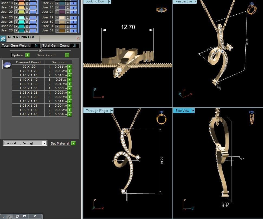This screenshot has height=219, width=263.
Task: Select gems in the 1.40 X 1.40 row
Action: click(x=70, y=80)
